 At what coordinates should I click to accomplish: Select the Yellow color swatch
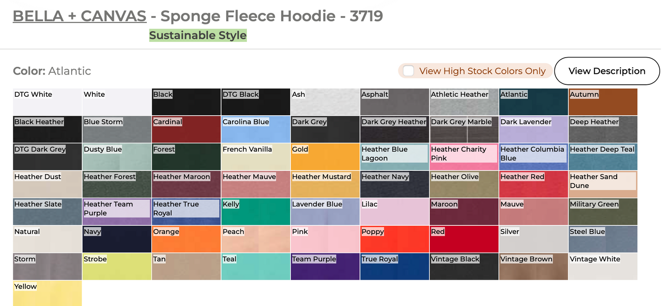[47, 293]
